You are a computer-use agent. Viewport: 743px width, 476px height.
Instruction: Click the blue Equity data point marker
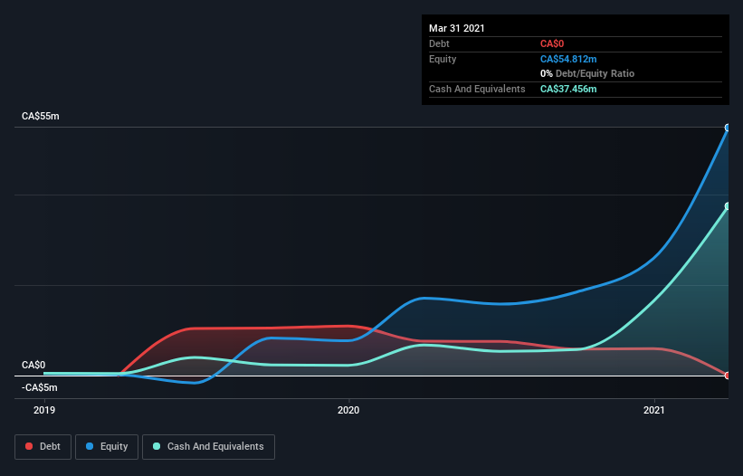(728, 128)
